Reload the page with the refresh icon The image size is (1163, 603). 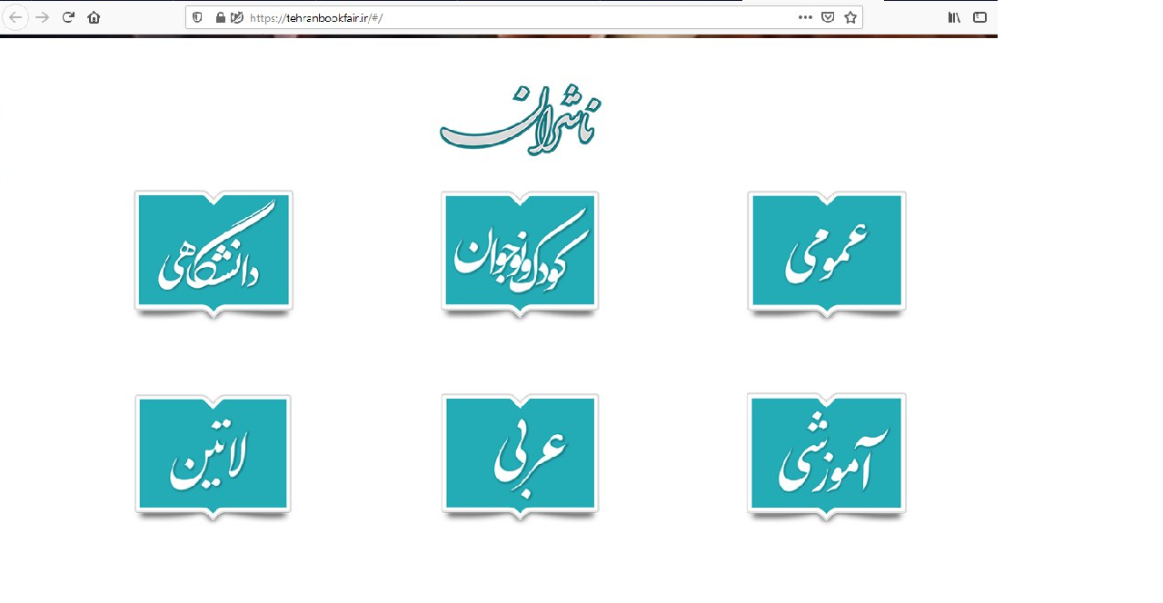coord(68,17)
